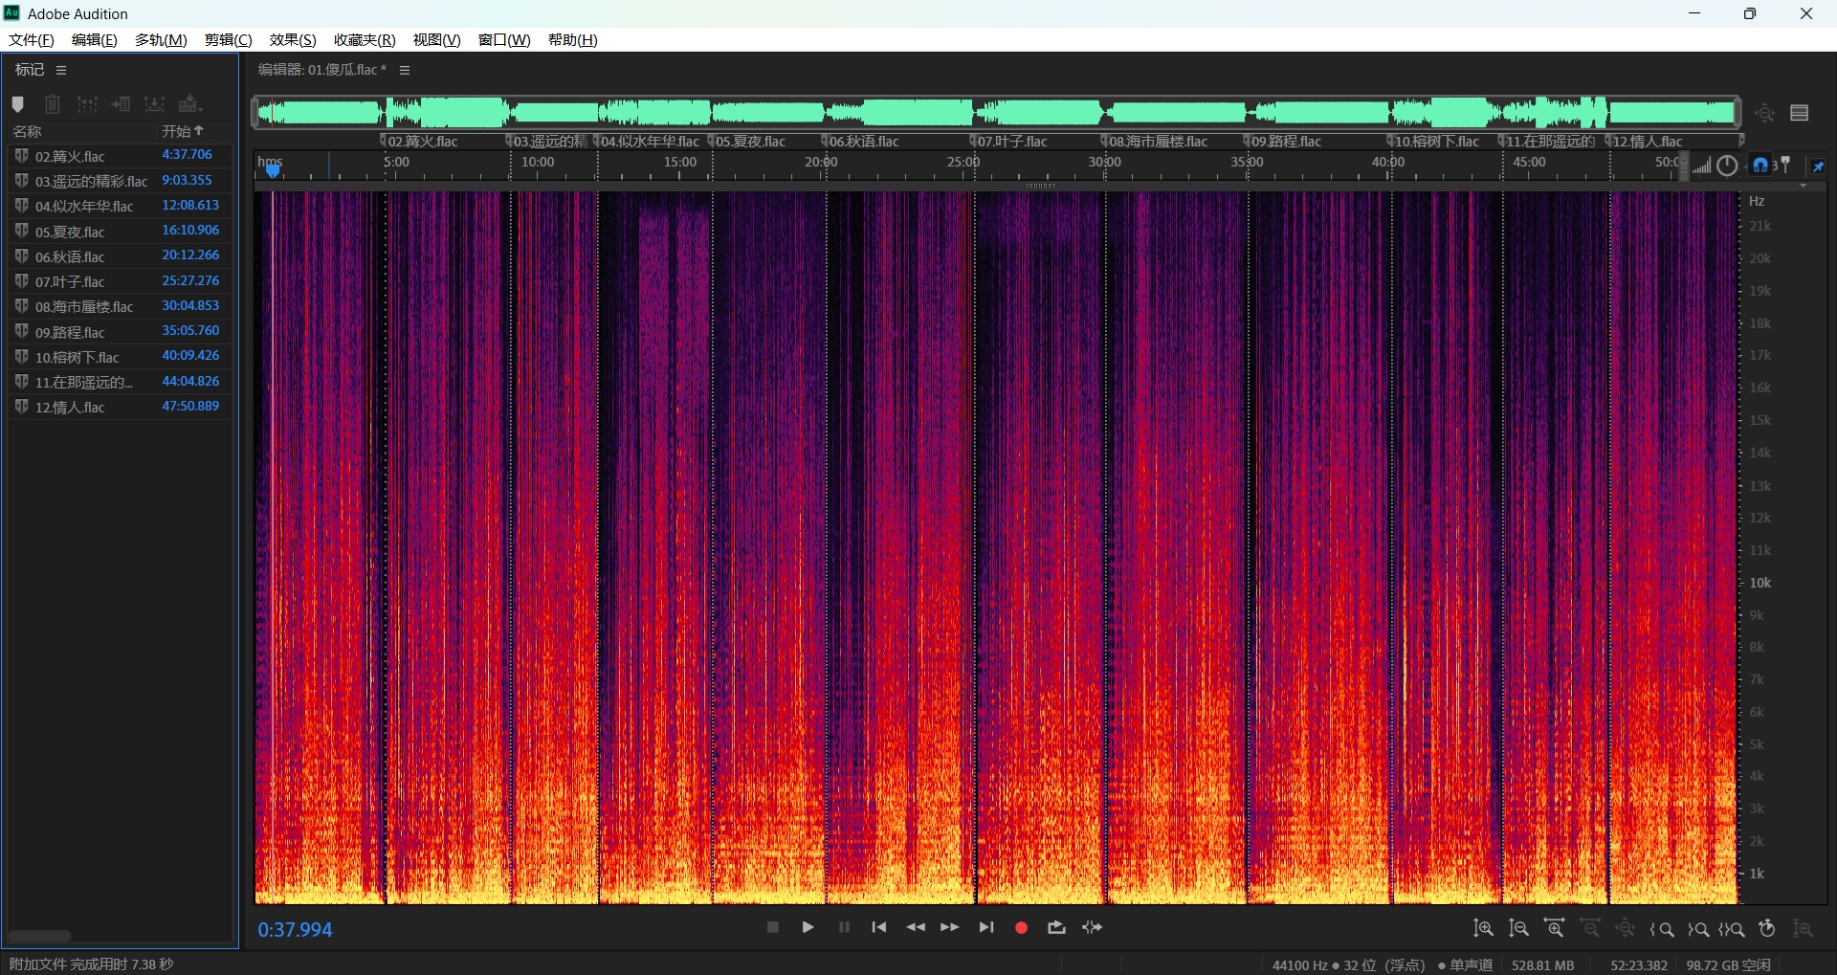1837x975 pixels.
Task: Toggle spectral frequency display icon
Action: point(1800,113)
